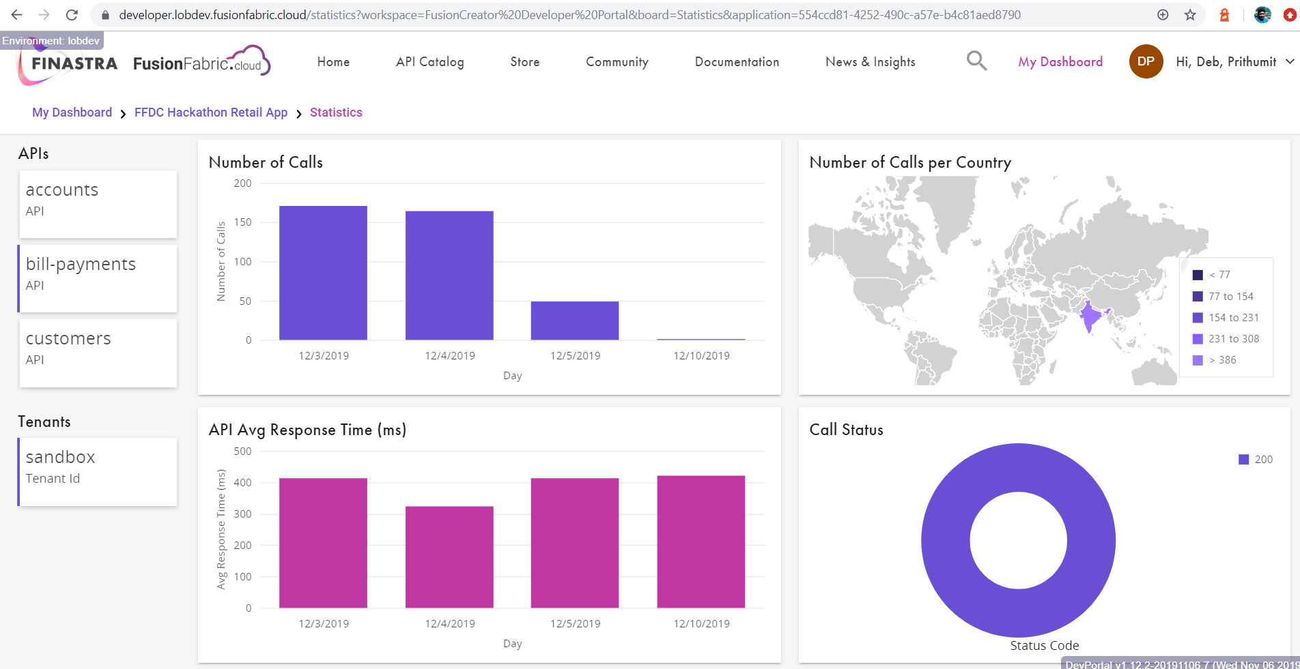This screenshot has width=1300, height=669.
Task: Click the red icon at the toolbar's far right
Action: click(1290, 15)
